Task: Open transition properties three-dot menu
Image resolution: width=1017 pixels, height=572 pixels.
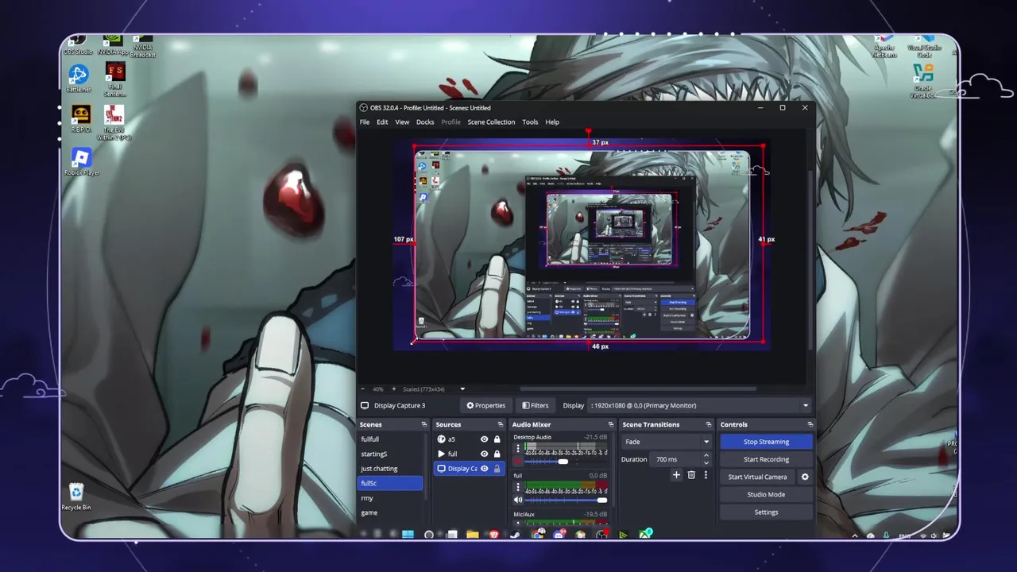Action: pos(705,475)
